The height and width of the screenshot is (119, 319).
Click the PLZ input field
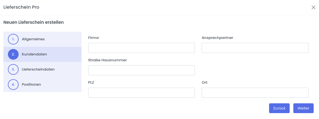(x=141, y=93)
